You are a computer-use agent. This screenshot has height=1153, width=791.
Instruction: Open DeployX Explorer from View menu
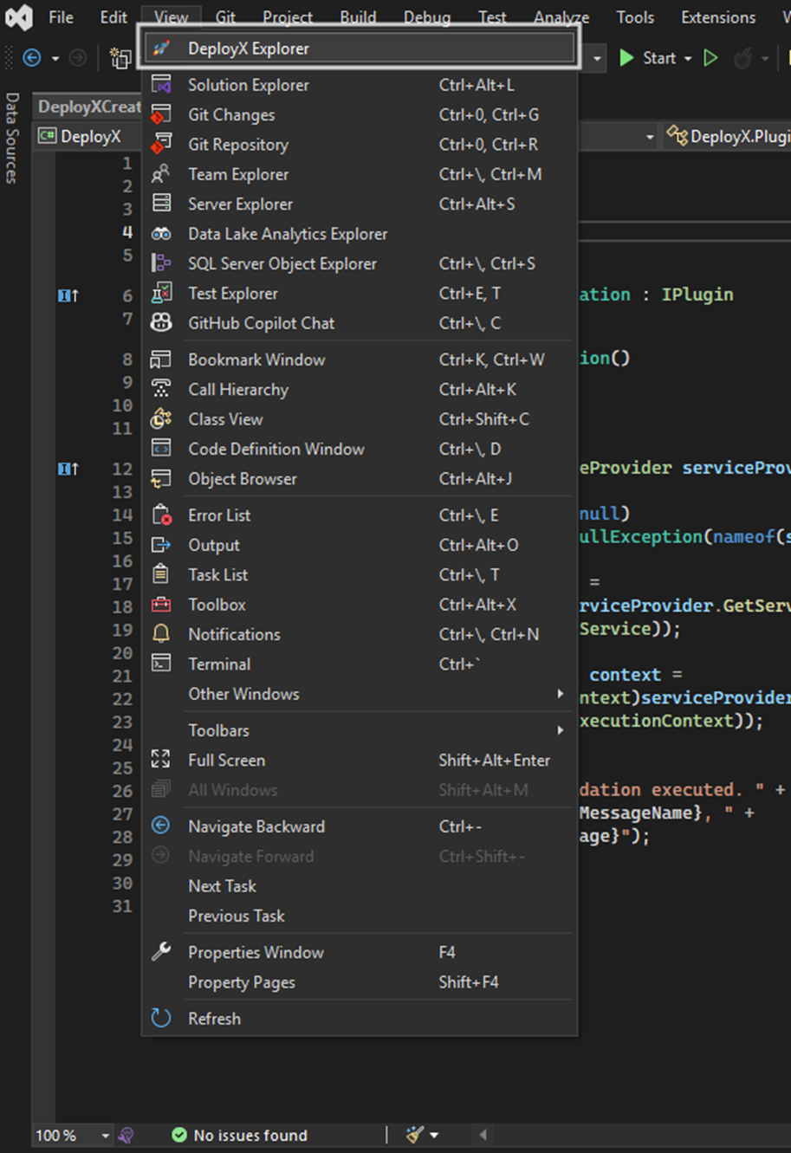tap(358, 49)
